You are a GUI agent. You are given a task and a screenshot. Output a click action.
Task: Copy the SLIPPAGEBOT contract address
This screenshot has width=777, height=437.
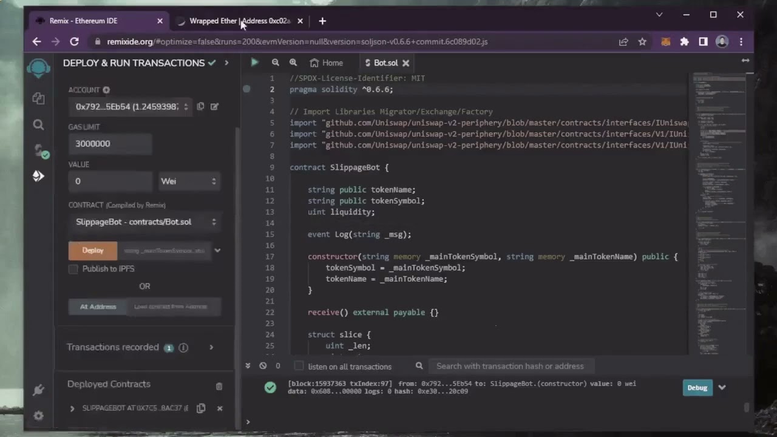tap(201, 408)
